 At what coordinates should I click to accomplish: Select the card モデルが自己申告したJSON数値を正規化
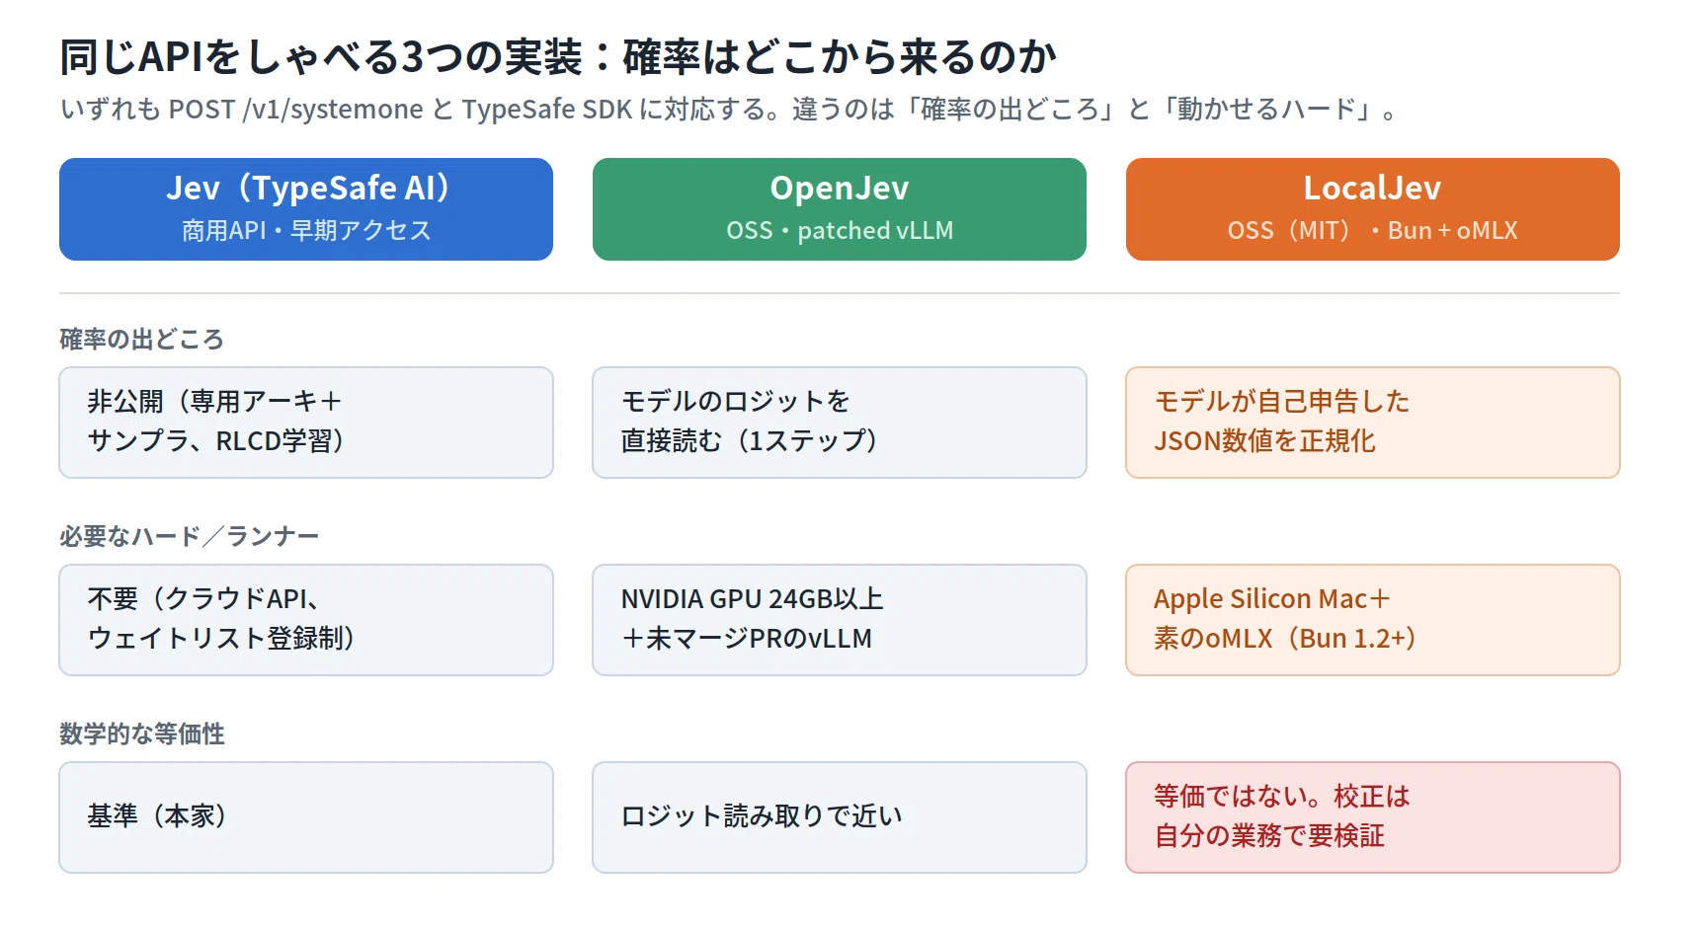[x=1373, y=423]
